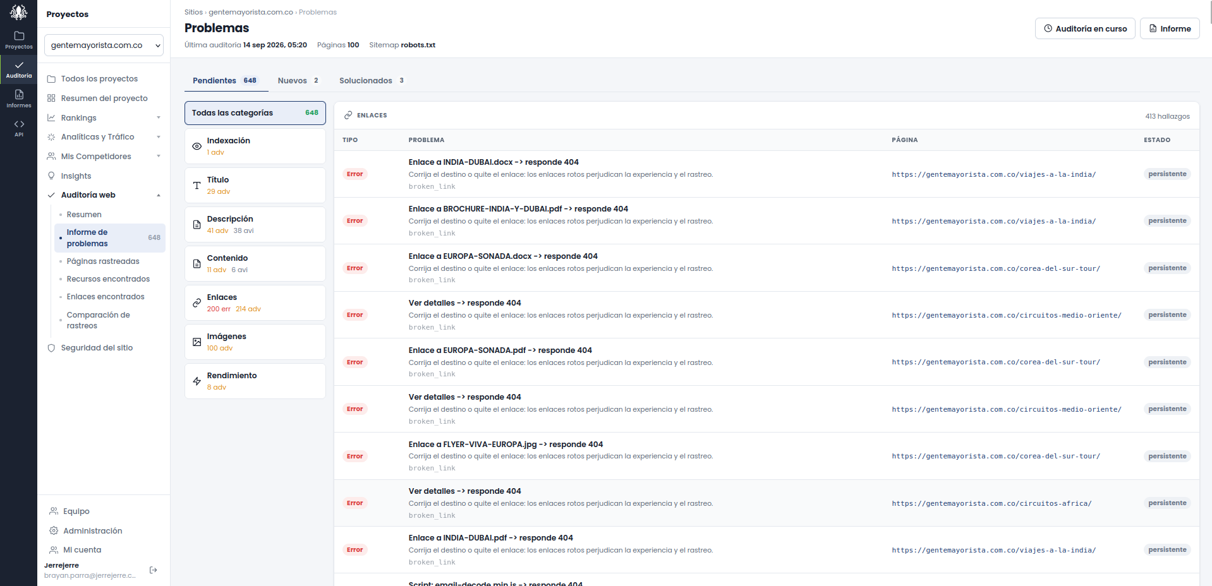Screen dimensions: 1212x586
Task: Expand the Rankings menu arrow
Action: 159,118
